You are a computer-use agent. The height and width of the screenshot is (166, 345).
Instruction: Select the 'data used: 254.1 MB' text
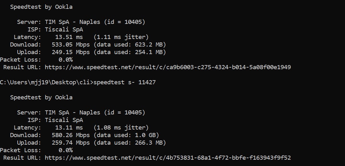coord(129,52)
